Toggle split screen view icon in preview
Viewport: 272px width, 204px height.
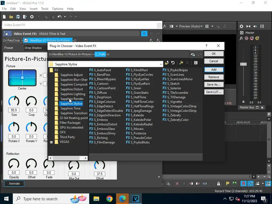pyautogui.click(x=171, y=26)
